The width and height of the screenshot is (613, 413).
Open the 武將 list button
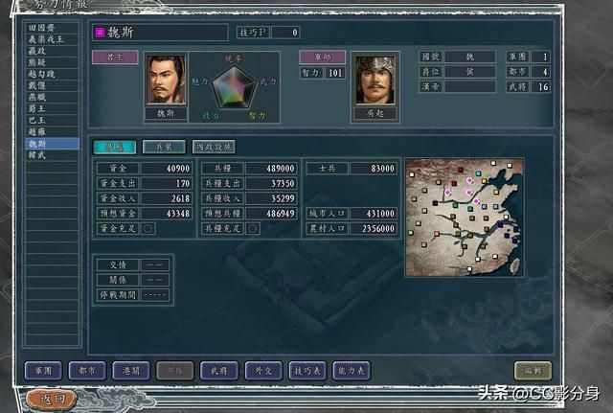click(x=219, y=371)
